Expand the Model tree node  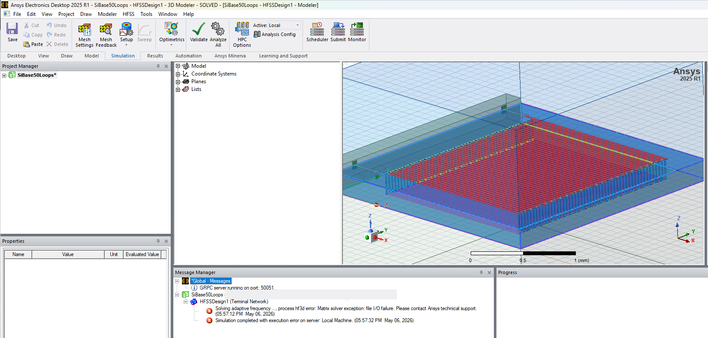[x=178, y=66]
